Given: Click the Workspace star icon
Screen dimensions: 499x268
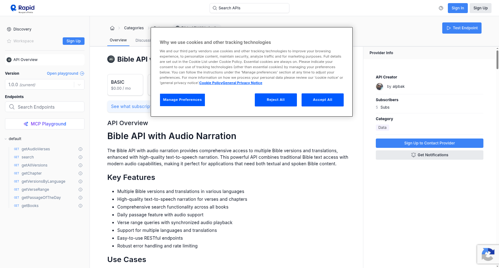Looking at the screenshot, I should point(9,41).
